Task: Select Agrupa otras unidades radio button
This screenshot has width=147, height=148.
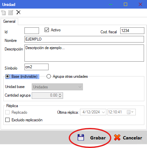Action: click(x=49, y=76)
